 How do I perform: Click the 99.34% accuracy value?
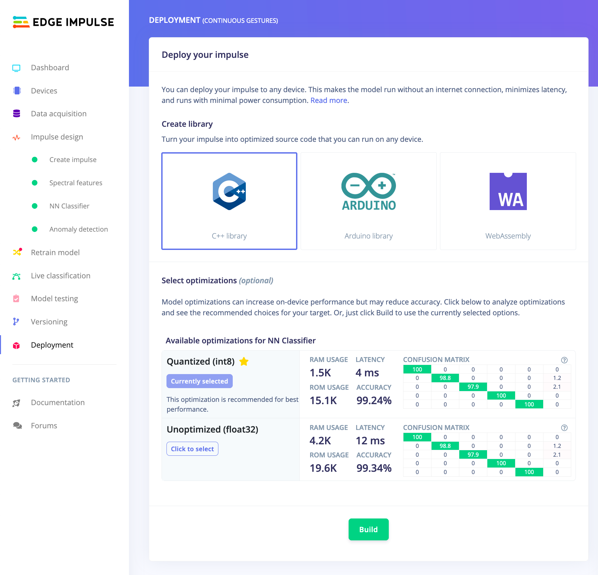pos(374,468)
